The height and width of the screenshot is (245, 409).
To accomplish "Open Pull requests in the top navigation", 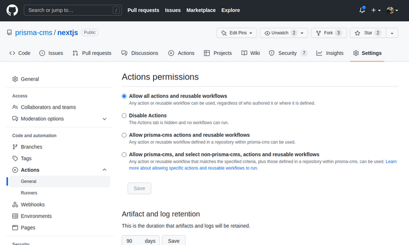I will (143, 10).
